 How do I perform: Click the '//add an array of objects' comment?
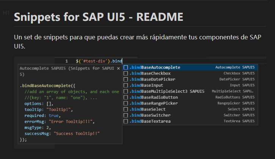pyautogui.click(x=73, y=92)
